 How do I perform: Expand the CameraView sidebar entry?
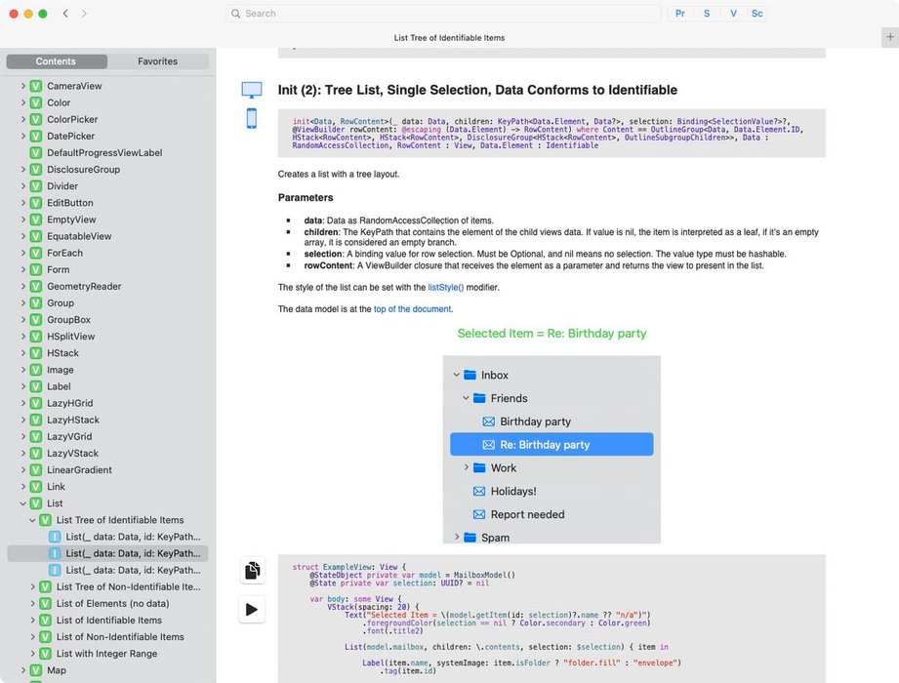(x=21, y=86)
